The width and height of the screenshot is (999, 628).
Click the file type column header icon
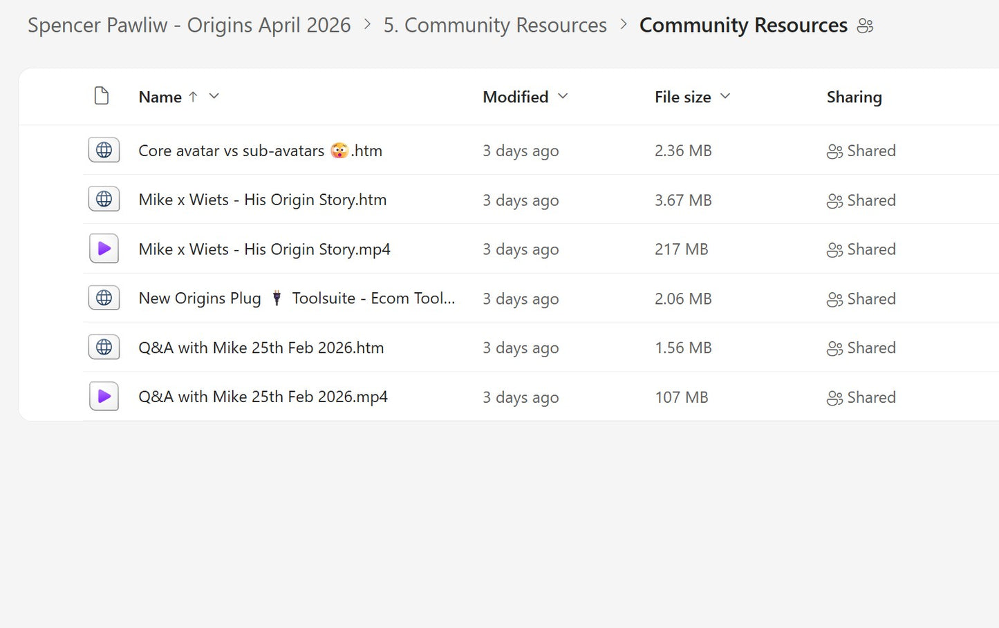coord(102,96)
